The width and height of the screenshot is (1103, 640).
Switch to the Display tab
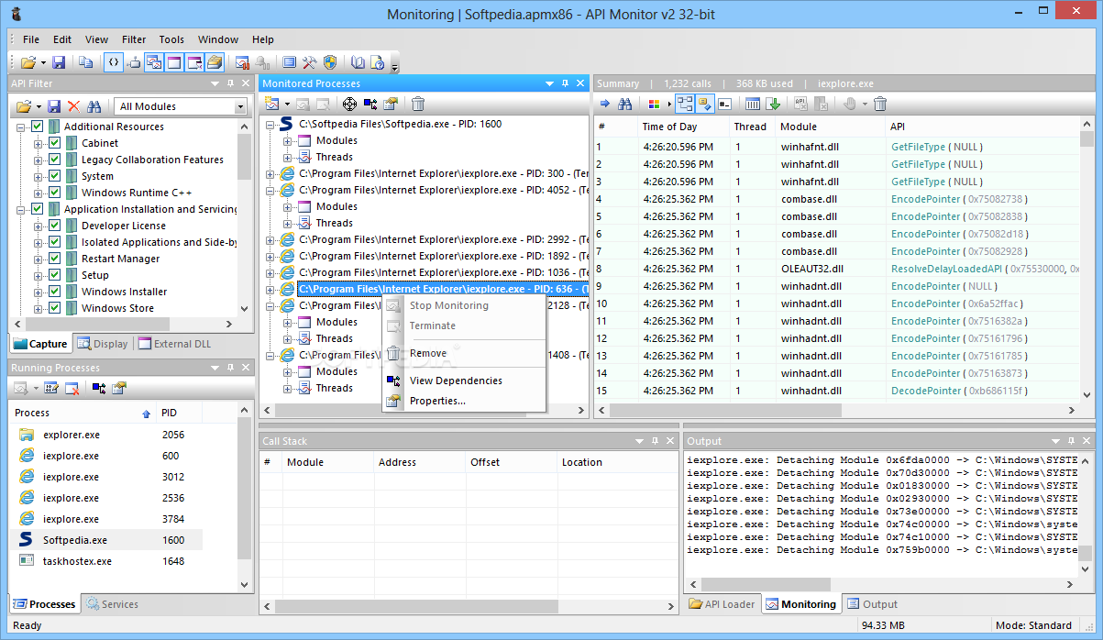[x=102, y=344]
